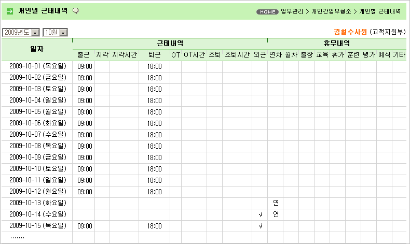Click the 18:00 퇴근 time on 2009-10-12
410x244 pixels.
point(154,192)
